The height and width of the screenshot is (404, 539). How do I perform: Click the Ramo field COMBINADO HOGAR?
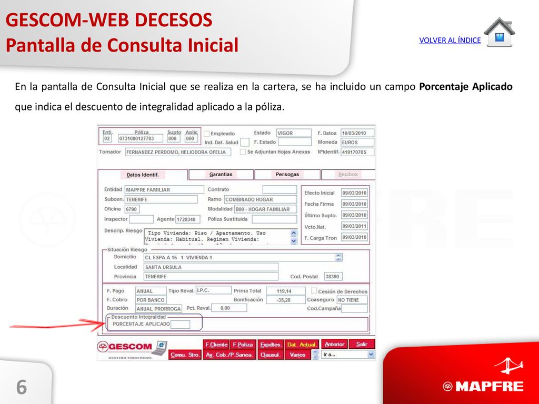tap(261, 199)
